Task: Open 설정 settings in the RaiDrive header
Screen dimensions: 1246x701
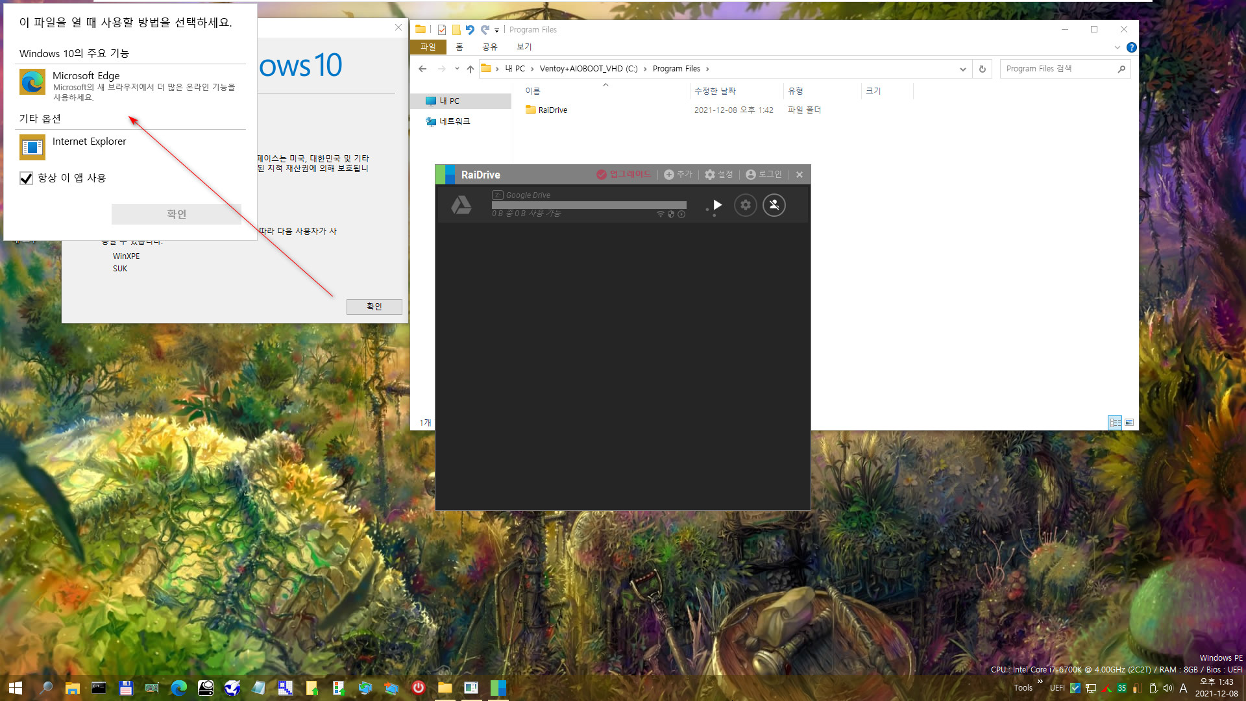Action: pyautogui.click(x=719, y=175)
